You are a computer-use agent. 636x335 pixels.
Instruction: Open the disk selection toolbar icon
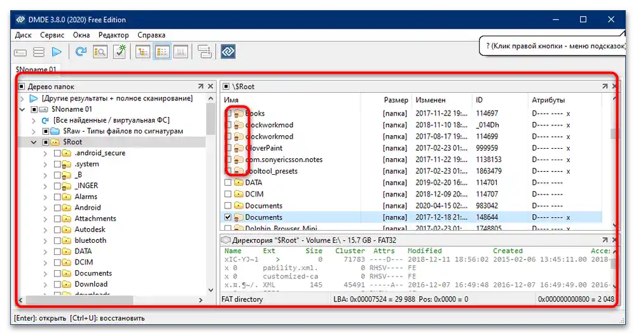(20, 52)
